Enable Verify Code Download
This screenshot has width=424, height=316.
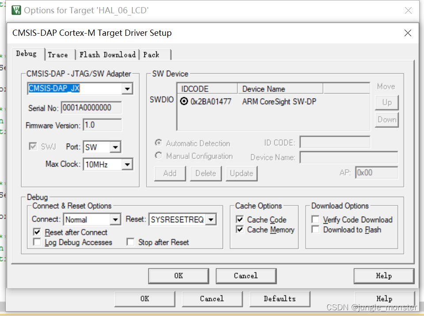click(315, 219)
